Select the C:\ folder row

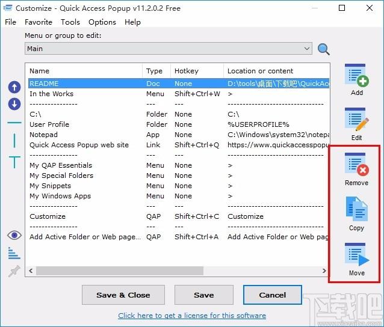pos(179,114)
